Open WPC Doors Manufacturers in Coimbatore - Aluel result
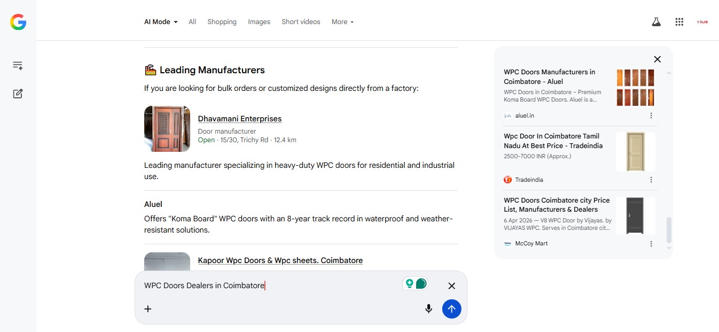 [x=549, y=76]
